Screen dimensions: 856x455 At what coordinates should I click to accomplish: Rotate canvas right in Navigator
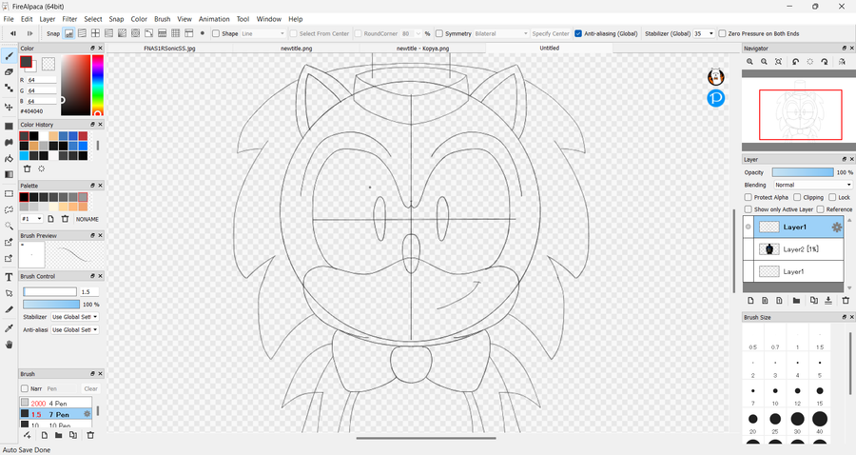click(825, 62)
